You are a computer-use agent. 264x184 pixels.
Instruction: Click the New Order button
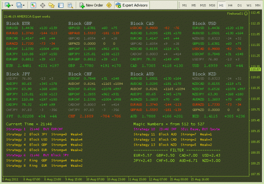(x=91, y=5)
